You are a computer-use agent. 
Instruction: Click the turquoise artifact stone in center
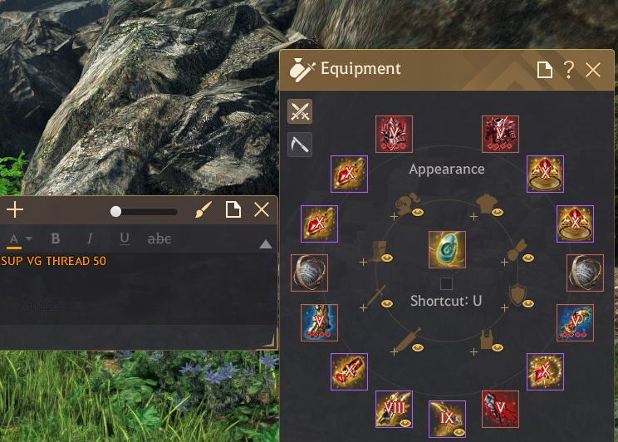[447, 249]
